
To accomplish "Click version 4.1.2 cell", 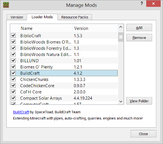I will click(x=78, y=73).
